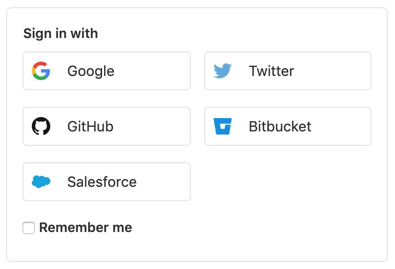Click the Bitbucket bucket logo icon
395x269 pixels.
click(223, 126)
